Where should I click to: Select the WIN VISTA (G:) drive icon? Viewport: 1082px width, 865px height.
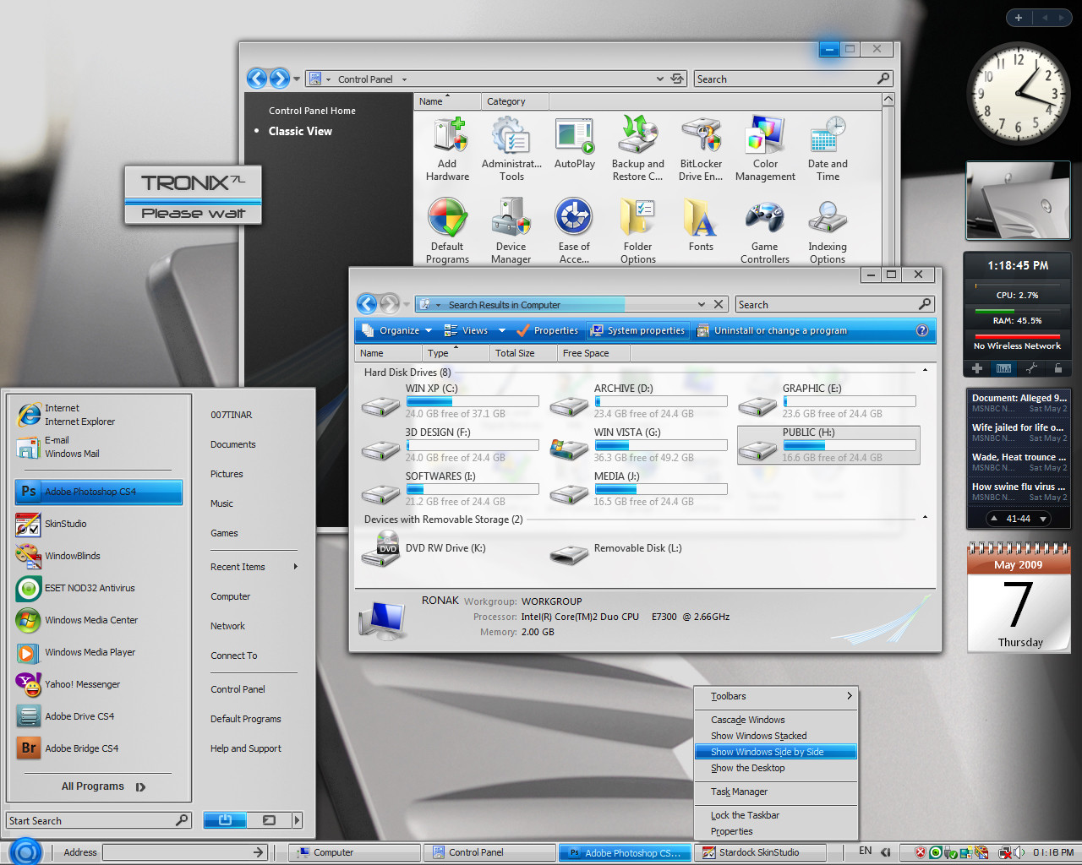pyautogui.click(x=569, y=447)
